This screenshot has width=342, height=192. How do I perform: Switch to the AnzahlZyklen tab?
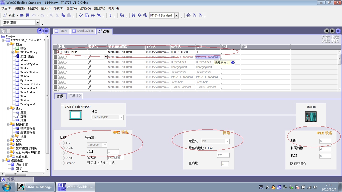tap(83, 31)
